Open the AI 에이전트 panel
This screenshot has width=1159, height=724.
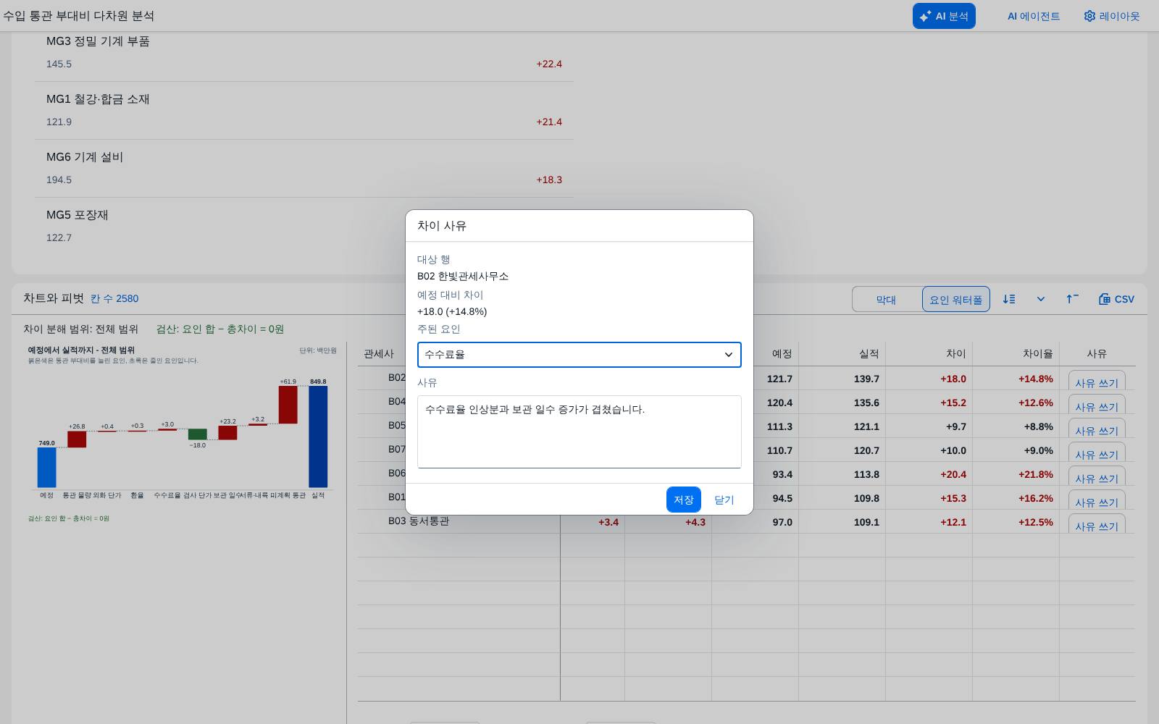pyautogui.click(x=1034, y=16)
